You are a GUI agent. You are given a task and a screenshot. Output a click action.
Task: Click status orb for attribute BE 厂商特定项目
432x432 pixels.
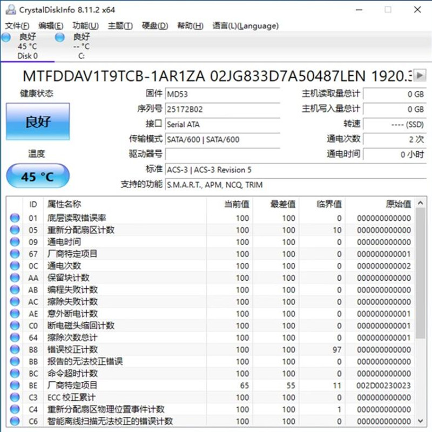(x=15, y=386)
